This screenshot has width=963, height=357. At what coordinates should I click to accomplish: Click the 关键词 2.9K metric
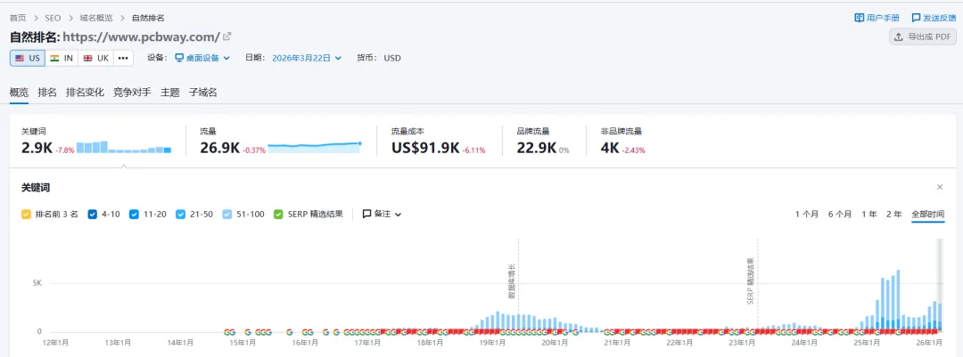[x=37, y=148]
